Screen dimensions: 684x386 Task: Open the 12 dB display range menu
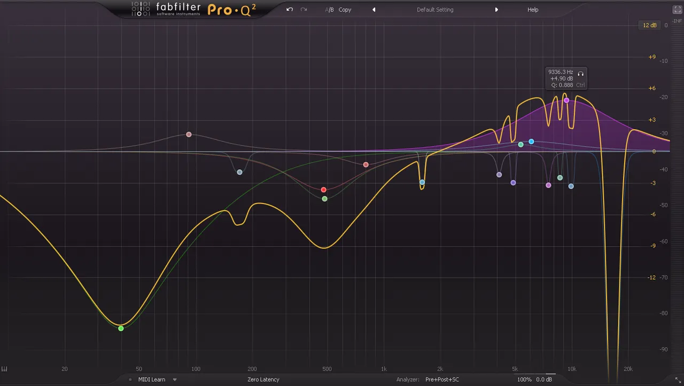click(650, 25)
